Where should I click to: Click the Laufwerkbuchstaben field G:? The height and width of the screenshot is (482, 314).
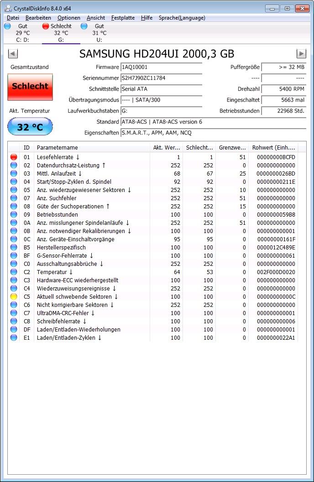point(162,111)
